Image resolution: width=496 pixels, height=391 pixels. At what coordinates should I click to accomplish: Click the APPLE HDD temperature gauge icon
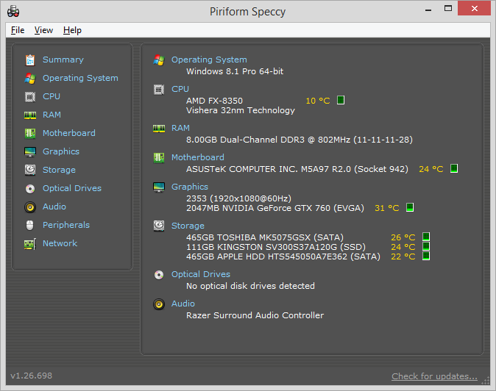pyautogui.click(x=426, y=256)
